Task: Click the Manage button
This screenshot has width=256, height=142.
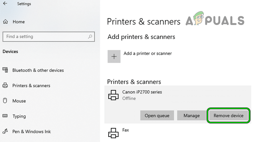Action: [192, 116]
